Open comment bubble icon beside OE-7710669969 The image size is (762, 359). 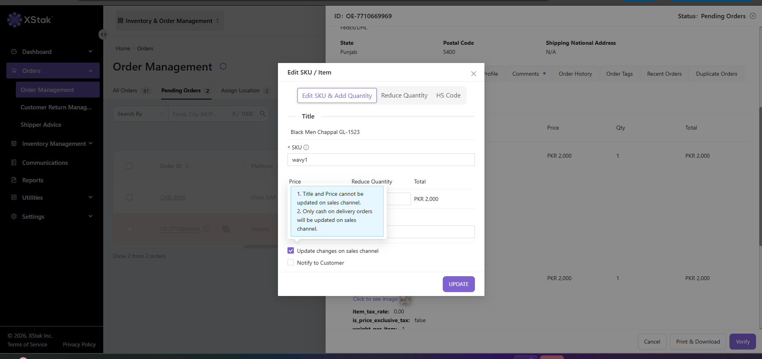click(207, 229)
